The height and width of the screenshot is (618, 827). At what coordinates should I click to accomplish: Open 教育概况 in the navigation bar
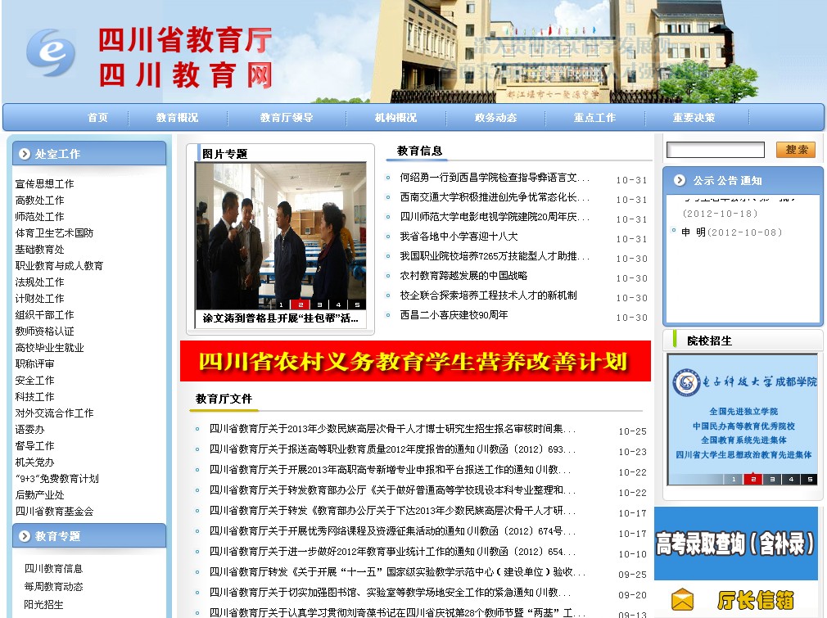click(177, 118)
